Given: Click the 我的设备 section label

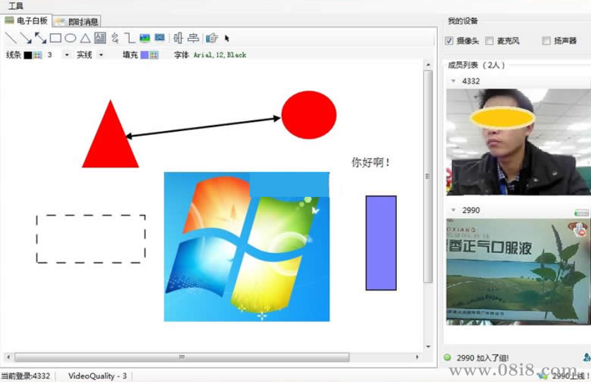Looking at the screenshot, I should (463, 21).
